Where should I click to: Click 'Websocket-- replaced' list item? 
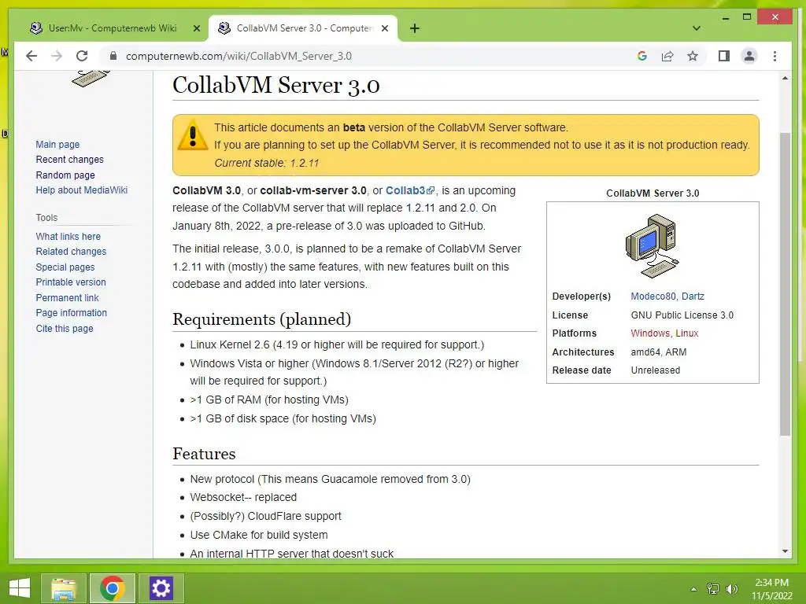(x=243, y=497)
